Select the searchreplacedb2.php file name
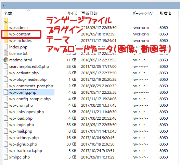Image resolution: width=180 pixels, height=165 pixels. coord(29,66)
